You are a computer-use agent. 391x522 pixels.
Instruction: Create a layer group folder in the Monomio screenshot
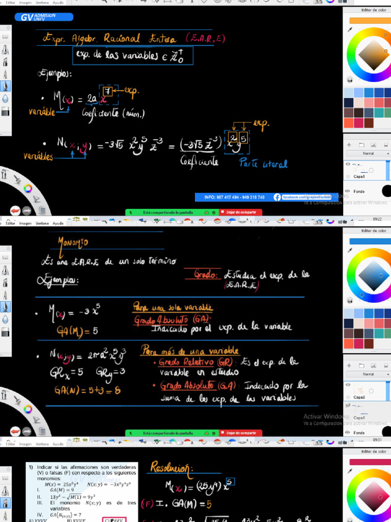coord(361,366)
